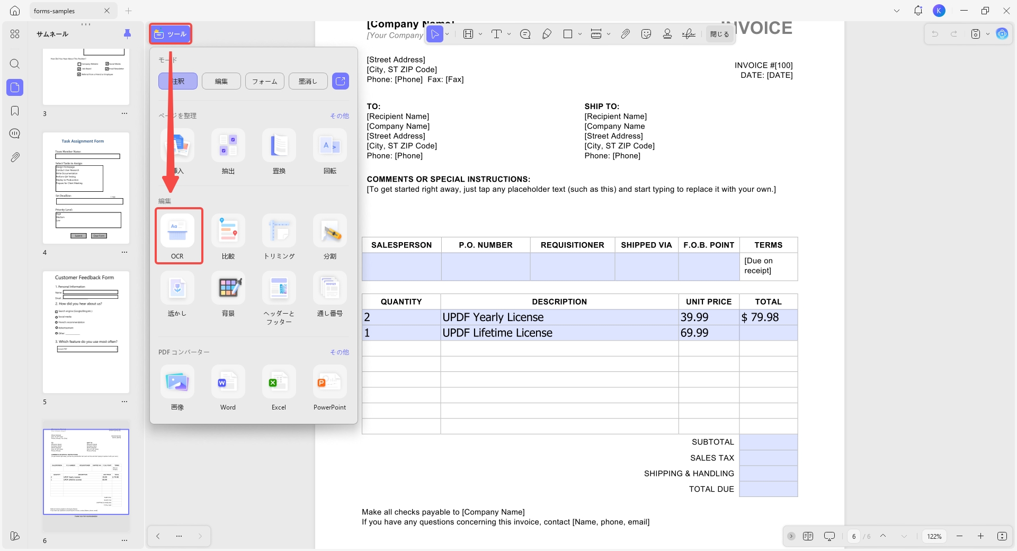Zoom in with plus button
The width and height of the screenshot is (1017, 551).
pos(980,536)
